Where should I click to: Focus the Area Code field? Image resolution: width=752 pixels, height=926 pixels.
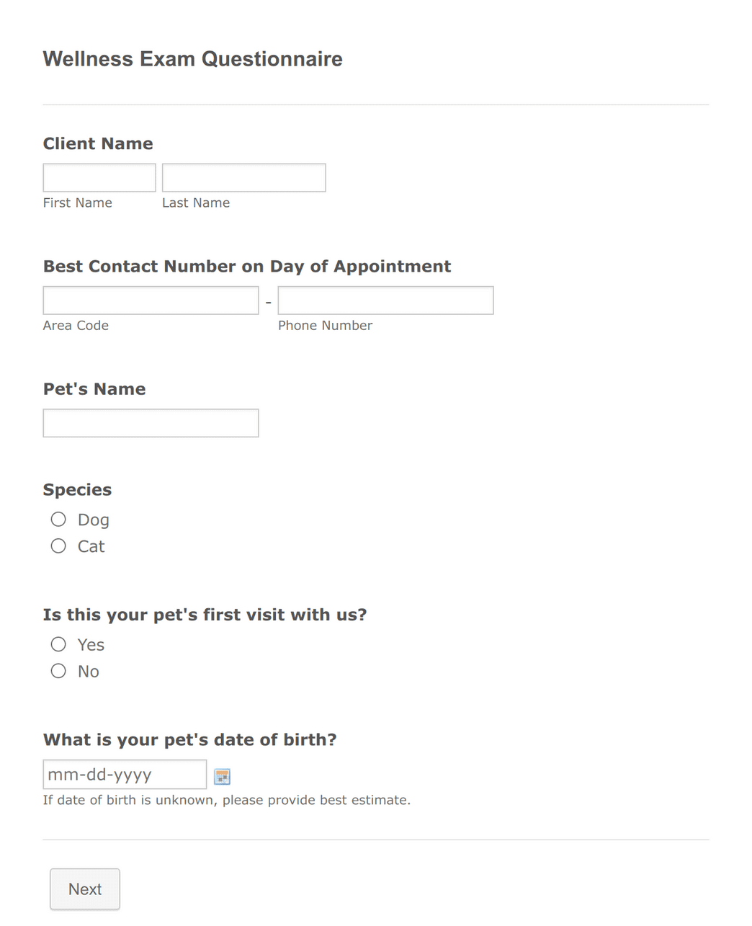151,300
